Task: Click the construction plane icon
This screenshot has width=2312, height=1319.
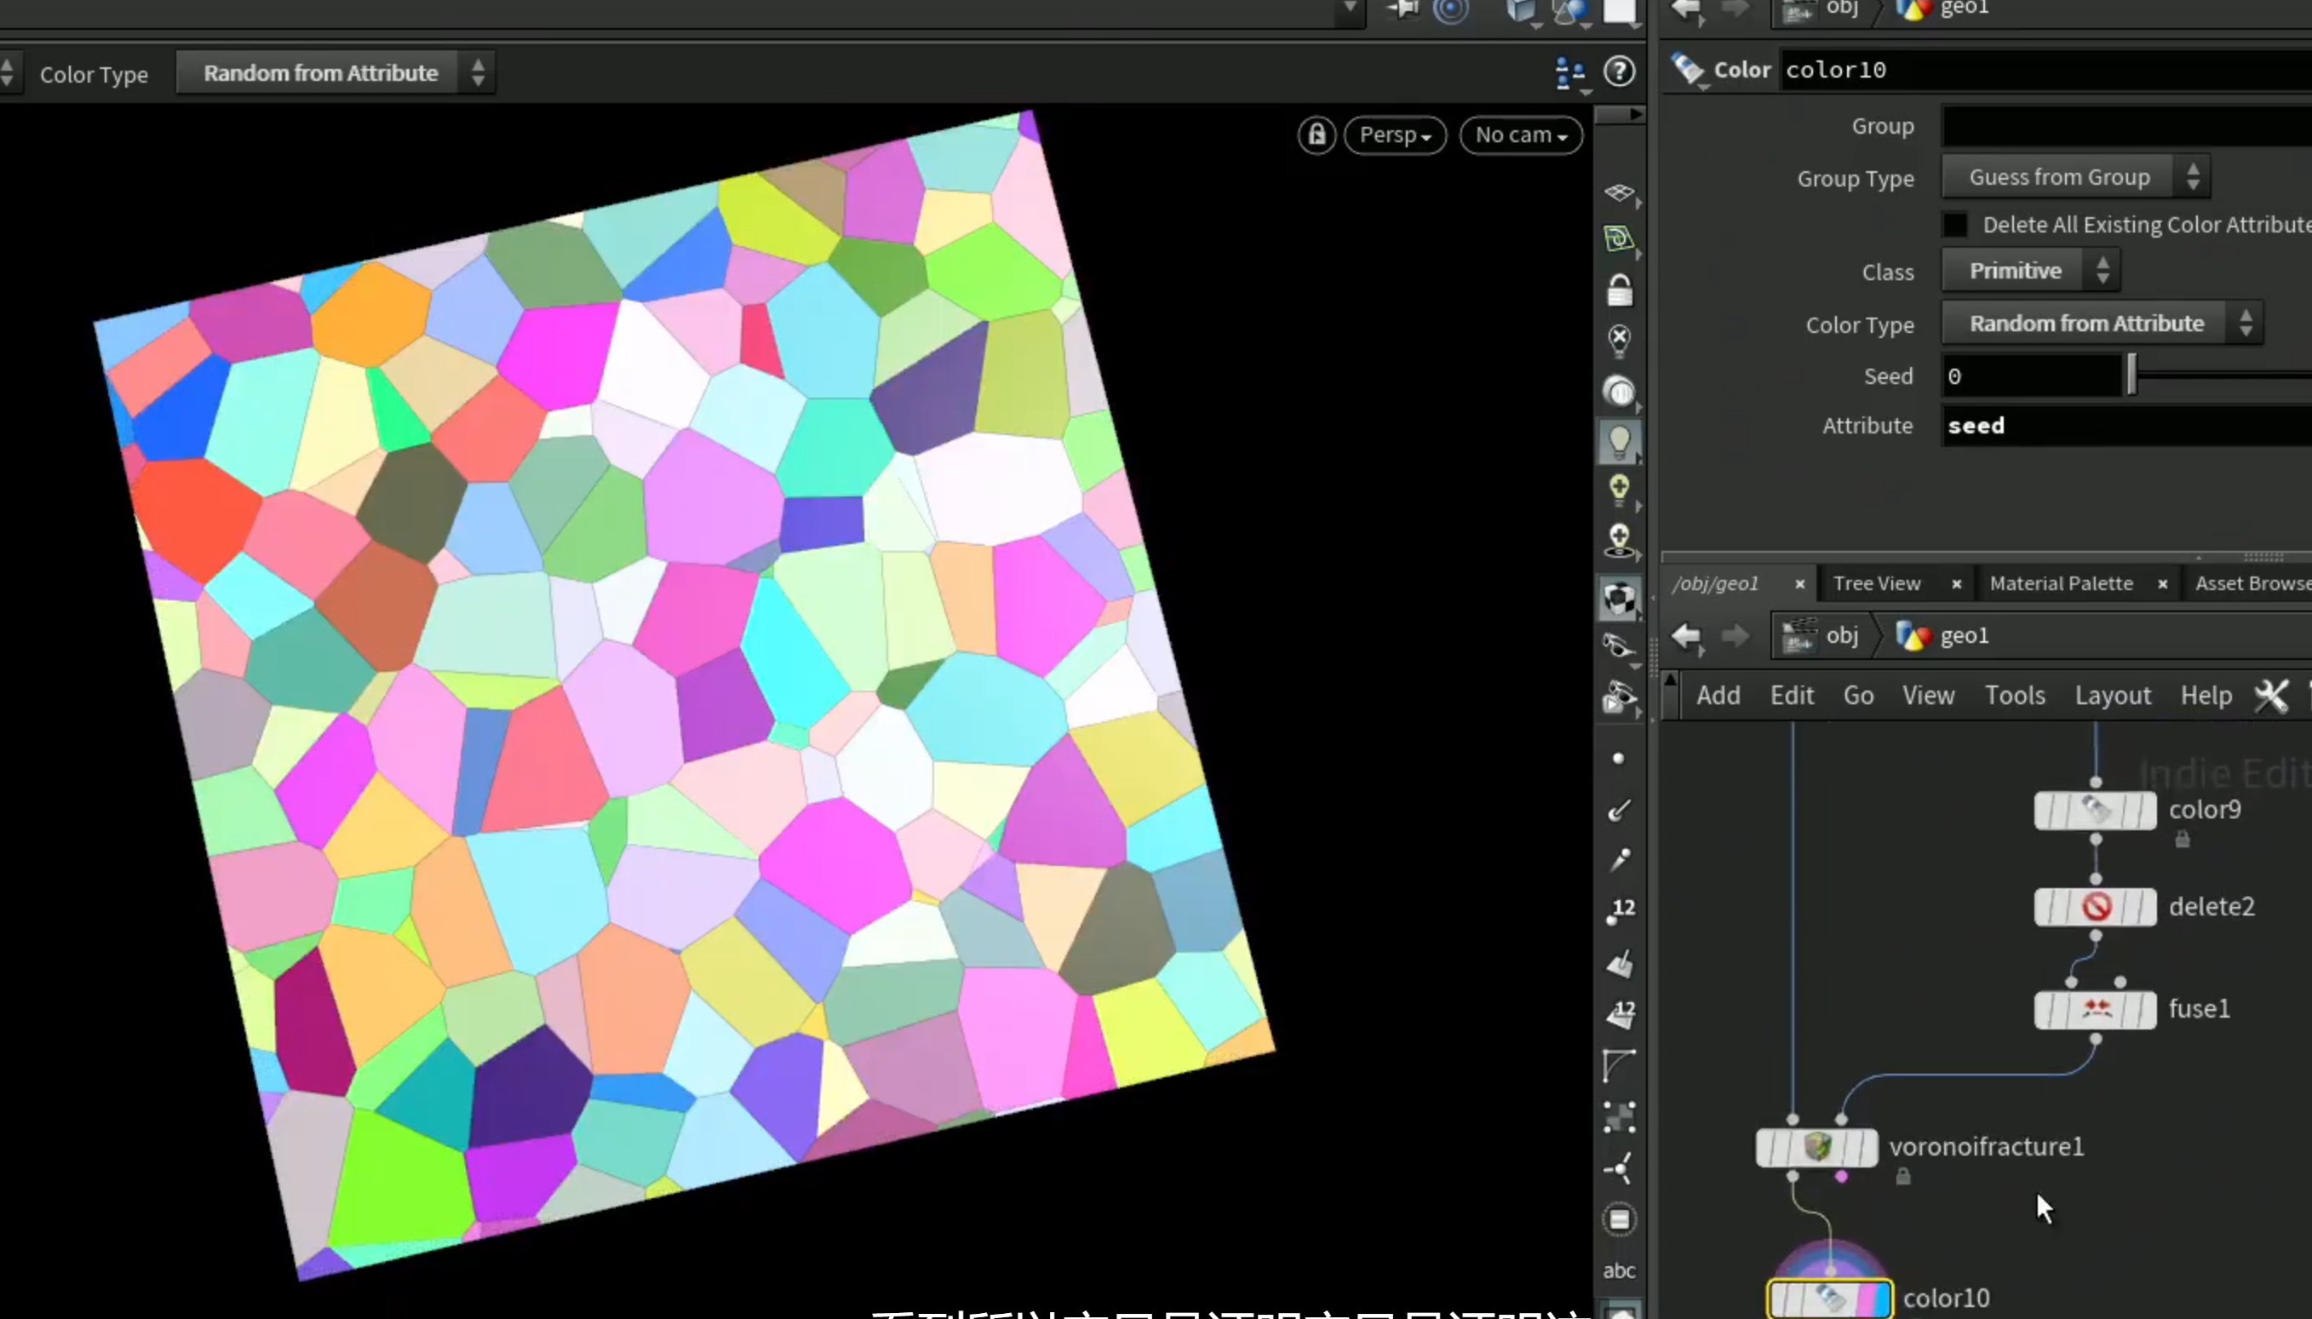Action: [1619, 239]
